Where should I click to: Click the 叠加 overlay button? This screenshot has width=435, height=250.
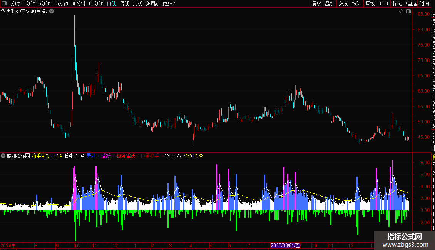coord(330,3)
